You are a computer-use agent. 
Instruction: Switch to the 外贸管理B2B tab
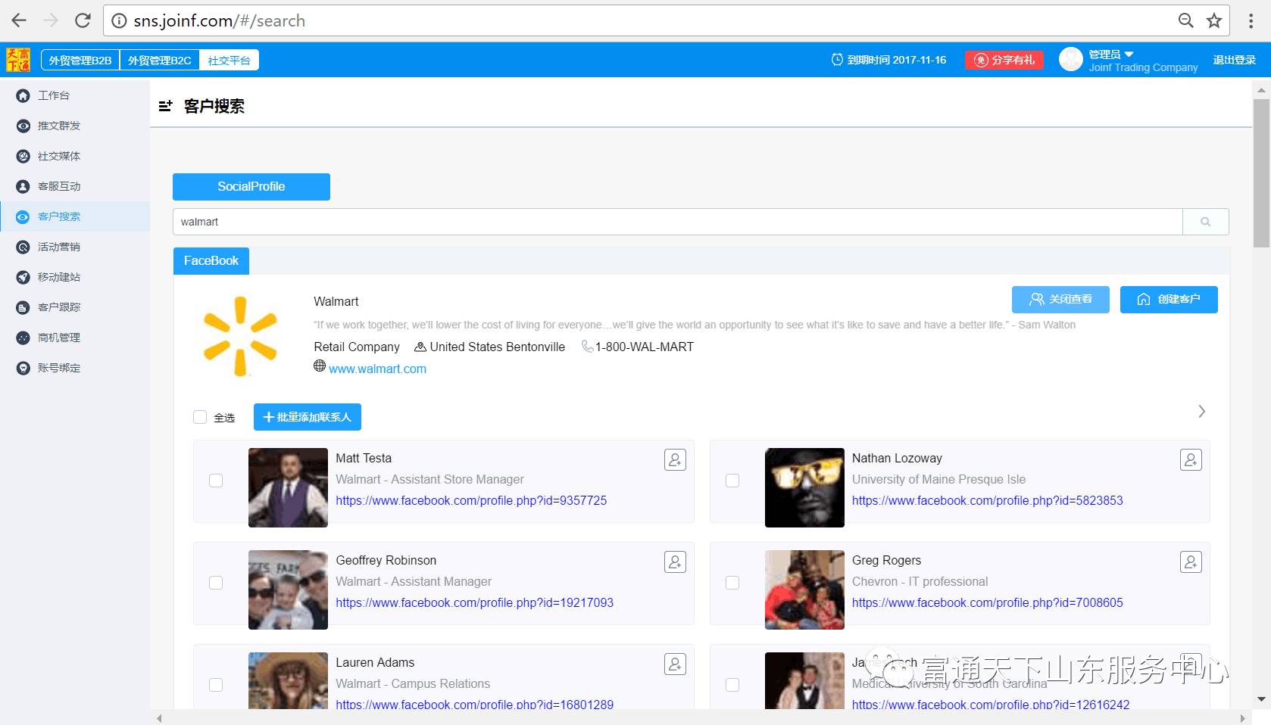80,60
